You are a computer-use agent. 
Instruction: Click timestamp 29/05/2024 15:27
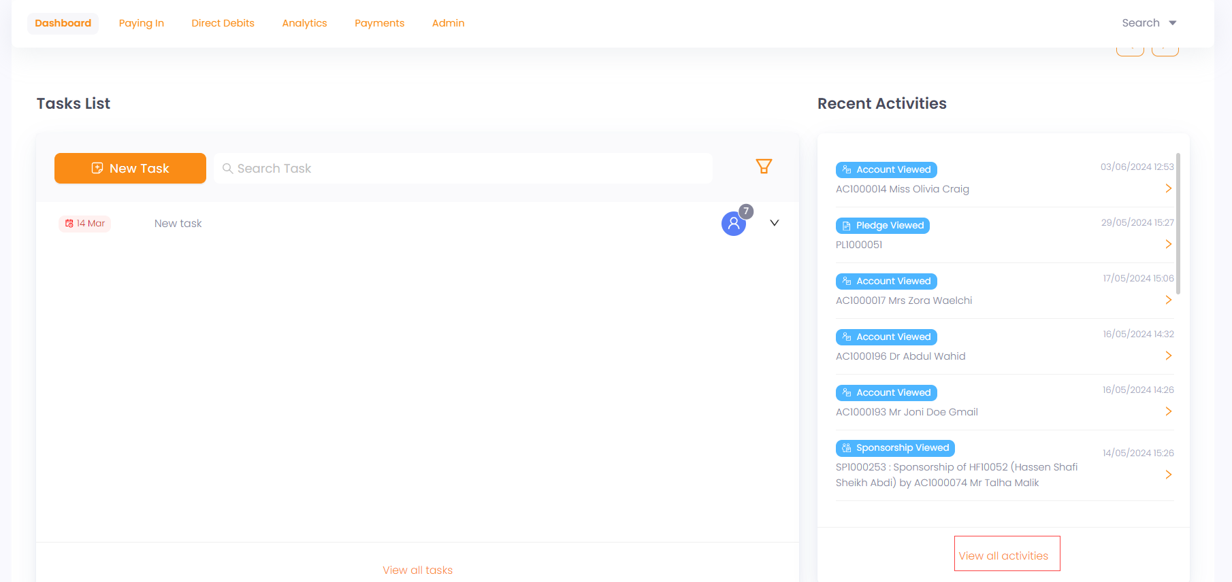pyautogui.click(x=1137, y=222)
